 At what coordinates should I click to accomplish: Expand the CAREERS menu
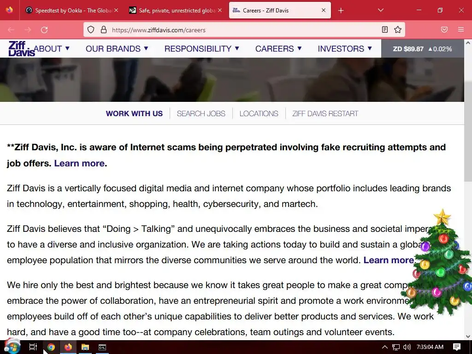click(278, 48)
